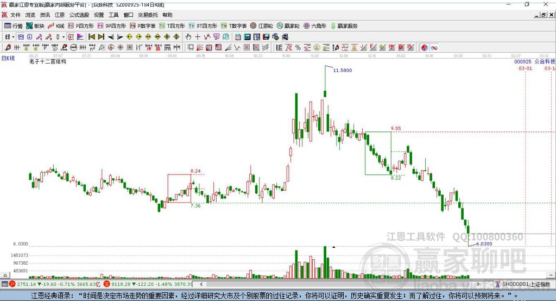Open the 9T四方形 tool
This screenshot has width=556, height=301.
click(203, 26)
